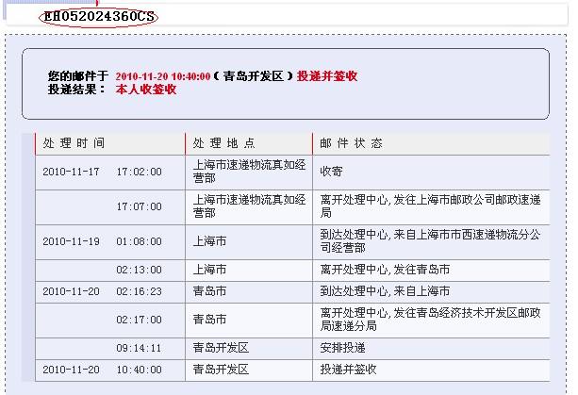Click status 发往青岛经济技术开发区邮政局速递分局
This screenshot has width=578, height=395.
pos(431,320)
